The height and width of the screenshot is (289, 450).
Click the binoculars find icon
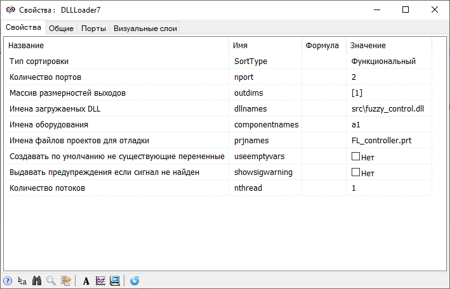click(37, 281)
